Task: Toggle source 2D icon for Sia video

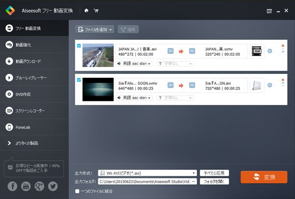Action: pyautogui.click(x=171, y=85)
